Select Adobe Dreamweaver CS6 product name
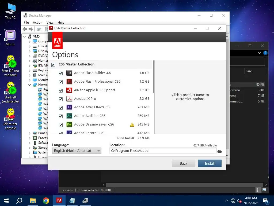The width and height of the screenshot is (274, 206). [x=94, y=124]
